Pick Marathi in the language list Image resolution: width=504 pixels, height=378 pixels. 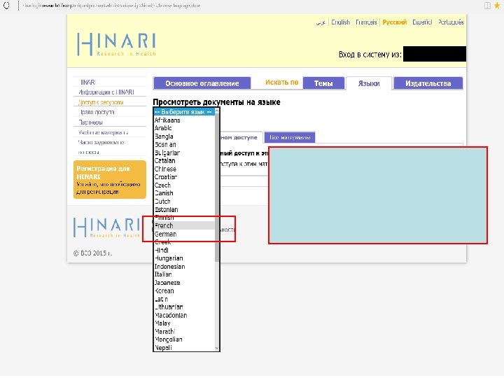[184, 331]
